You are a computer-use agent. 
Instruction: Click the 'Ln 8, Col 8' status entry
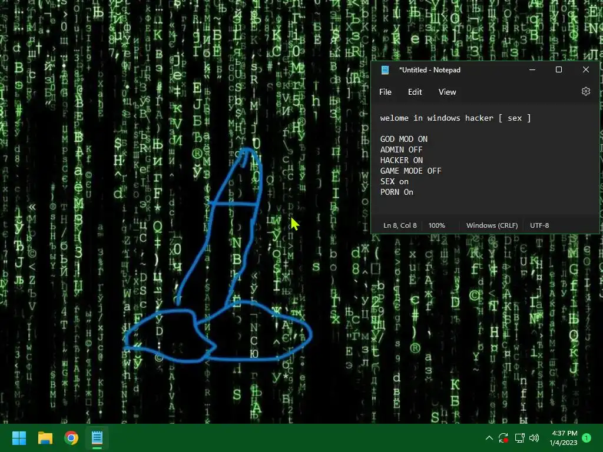tap(400, 225)
